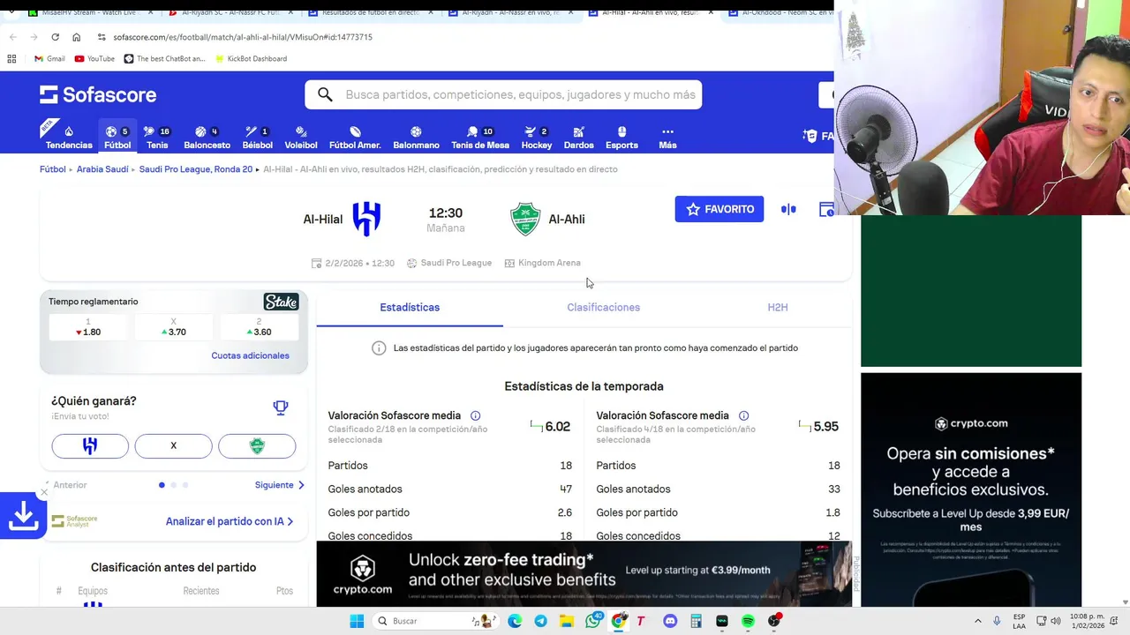Open Analizar el partido con IA

[x=230, y=521]
